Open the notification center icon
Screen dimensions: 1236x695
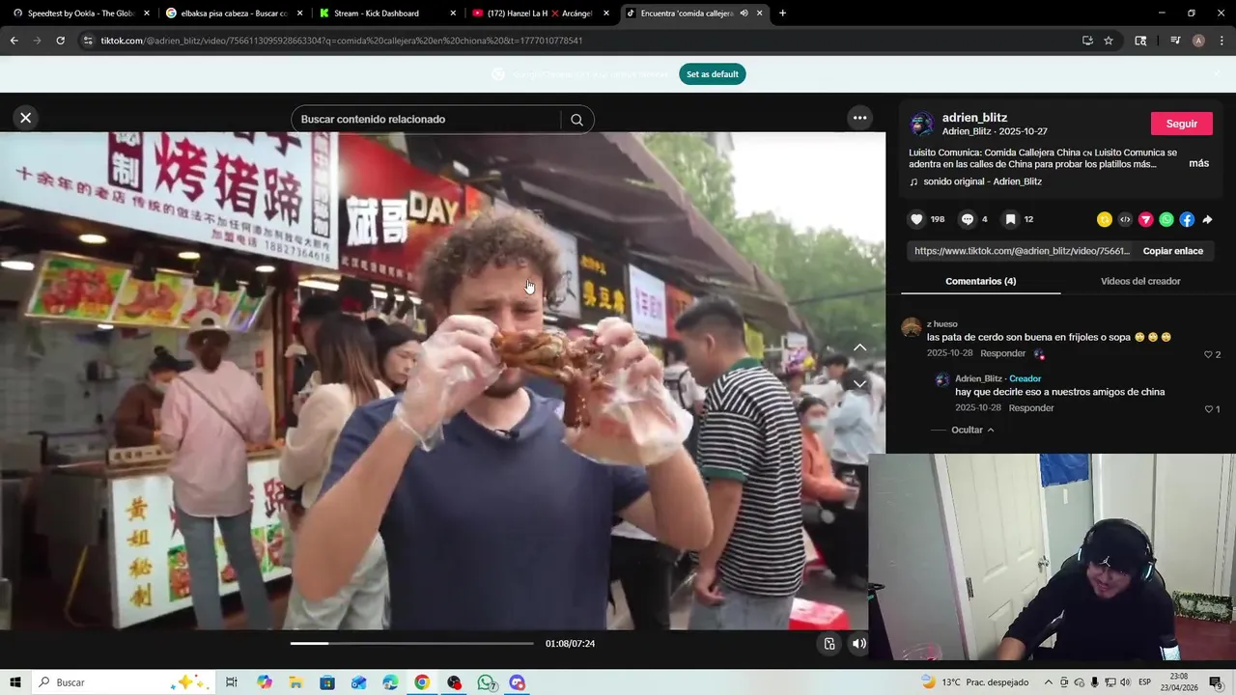pos(1216,682)
